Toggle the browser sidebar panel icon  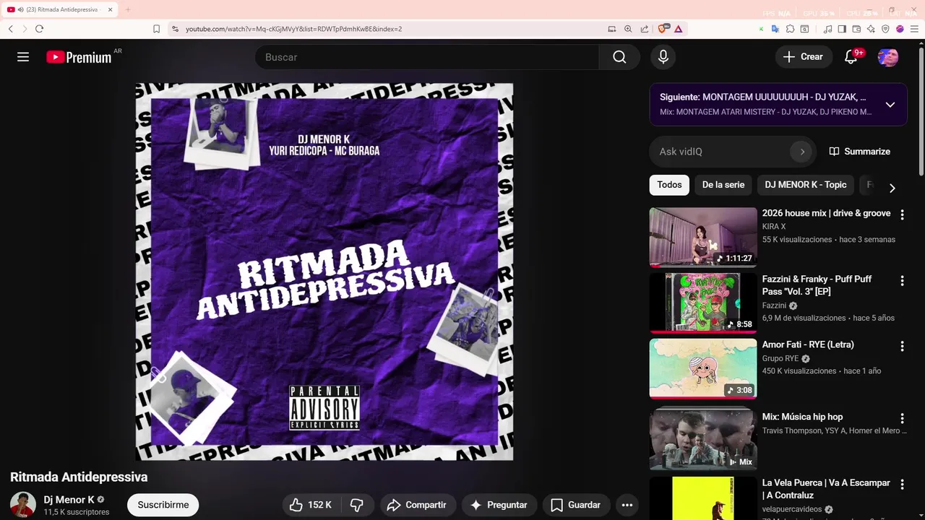(x=842, y=29)
